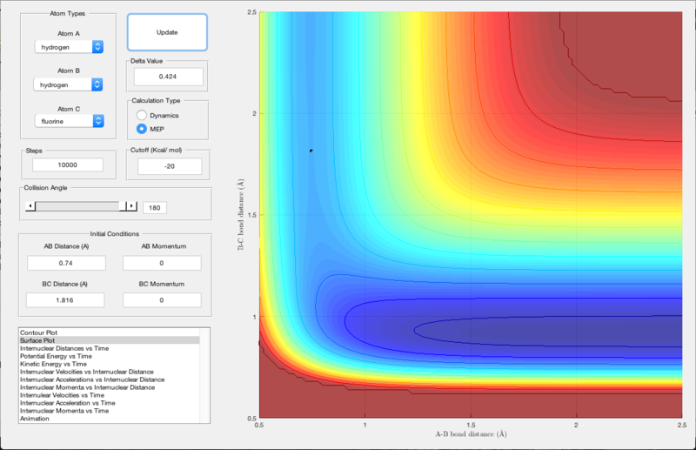This screenshot has height=450, width=696.
Task: Click the Steps input field
Action: click(67, 165)
